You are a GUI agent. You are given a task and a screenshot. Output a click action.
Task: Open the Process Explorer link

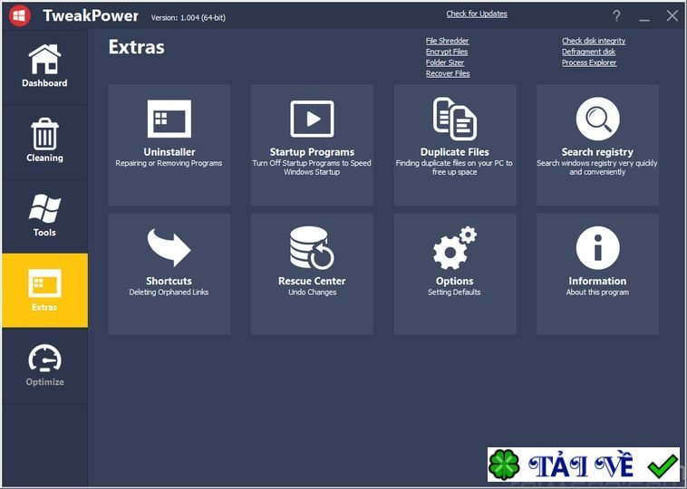[x=589, y=62]
